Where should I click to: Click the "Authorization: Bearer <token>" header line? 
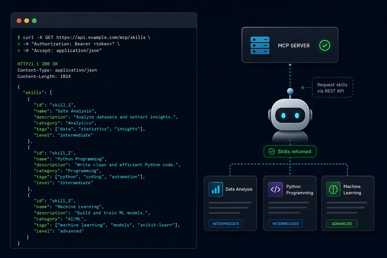[x=69, y=44]
